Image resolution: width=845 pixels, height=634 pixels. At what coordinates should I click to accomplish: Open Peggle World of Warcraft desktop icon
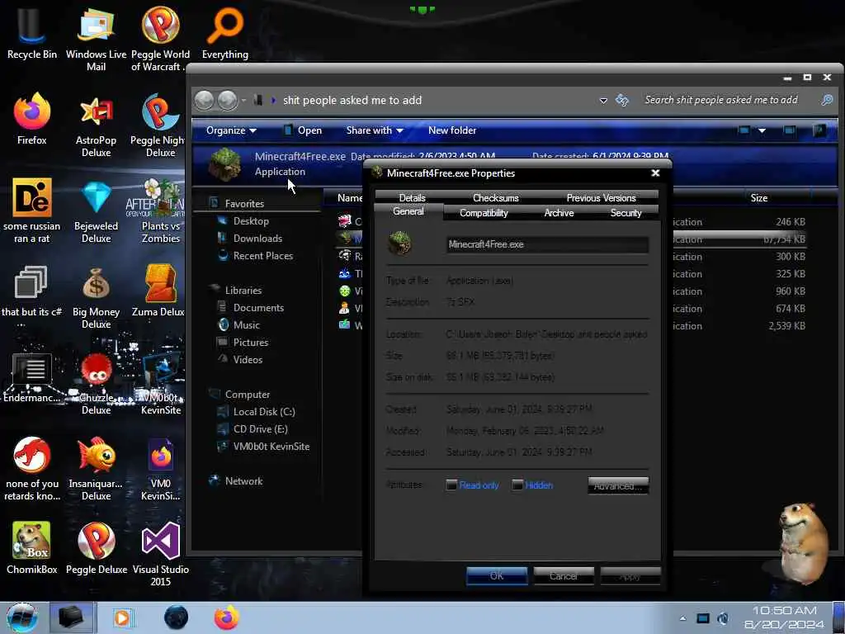159,39
